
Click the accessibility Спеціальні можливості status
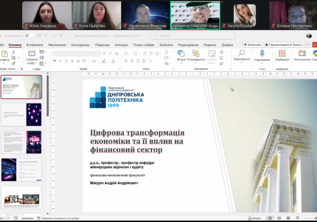coord(58,219)
